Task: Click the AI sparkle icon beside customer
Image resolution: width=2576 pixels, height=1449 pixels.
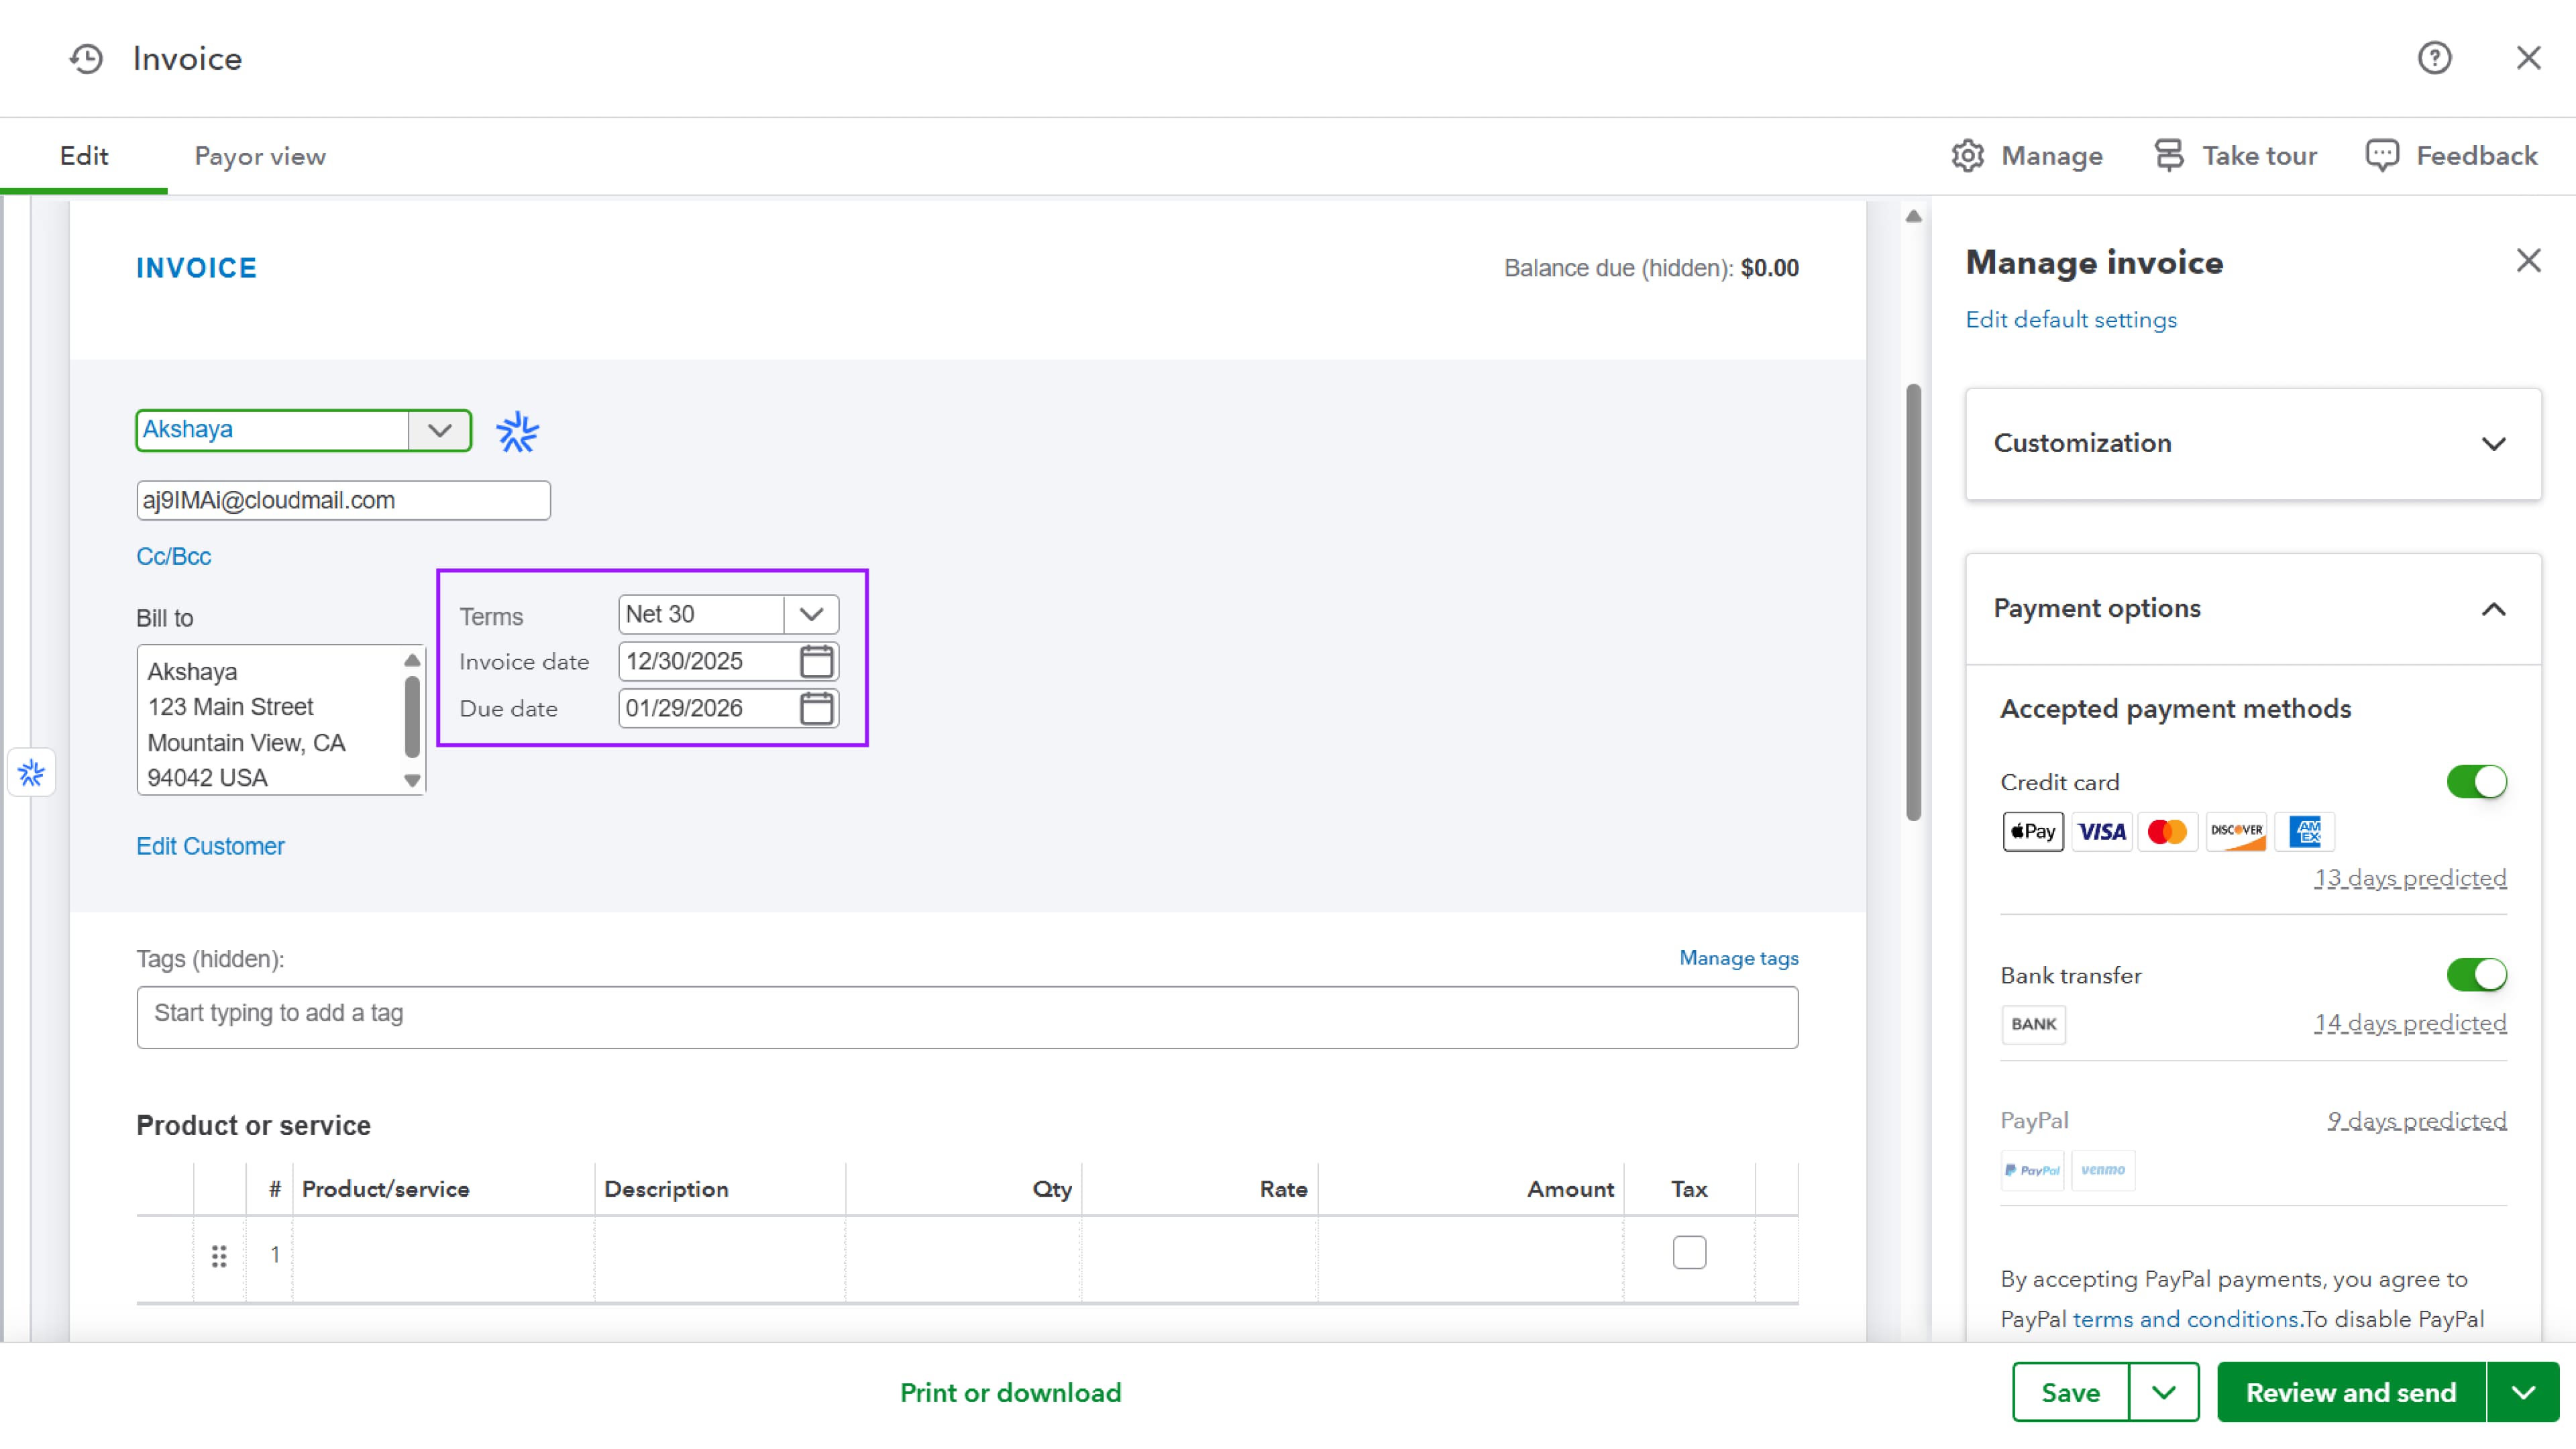Action: pyautogui.click(x=517, y=432)
